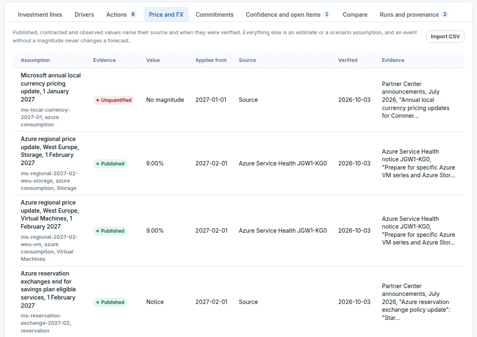The height and width of the screenshot is (337, 477).
Task: Click Partner Center annual local currency evidence text
Action: 416,100
